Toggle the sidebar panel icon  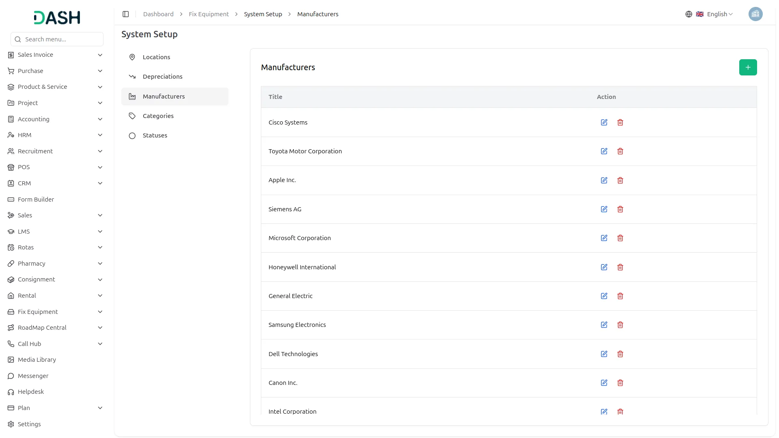click(x=126, y=14)
